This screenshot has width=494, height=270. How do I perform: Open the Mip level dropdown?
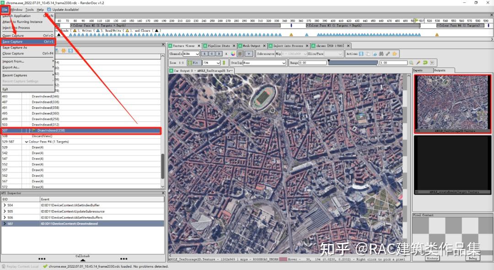294,54
